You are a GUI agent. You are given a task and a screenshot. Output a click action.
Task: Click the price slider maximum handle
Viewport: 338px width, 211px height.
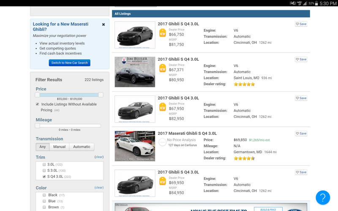(101, 95)
